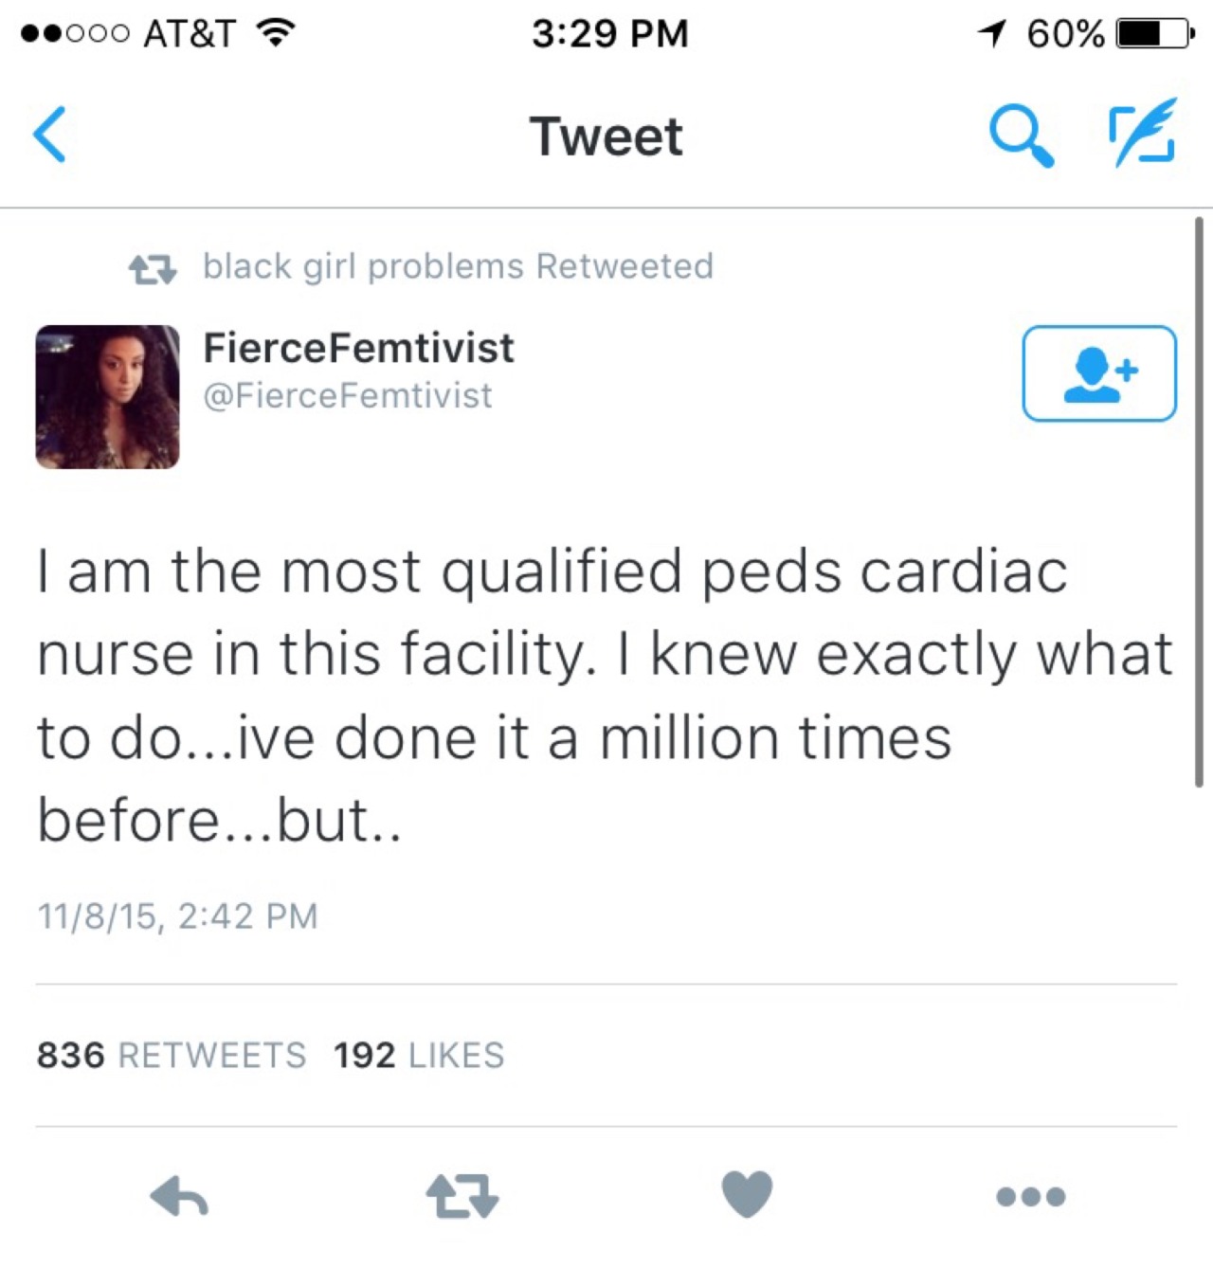
Task: Tap the Tweet title in header
Action: click(606, 136)
